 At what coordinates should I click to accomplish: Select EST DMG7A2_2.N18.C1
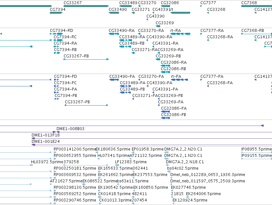point(185,162)
